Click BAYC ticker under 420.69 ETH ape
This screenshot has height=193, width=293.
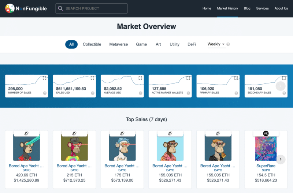point(26,170)
